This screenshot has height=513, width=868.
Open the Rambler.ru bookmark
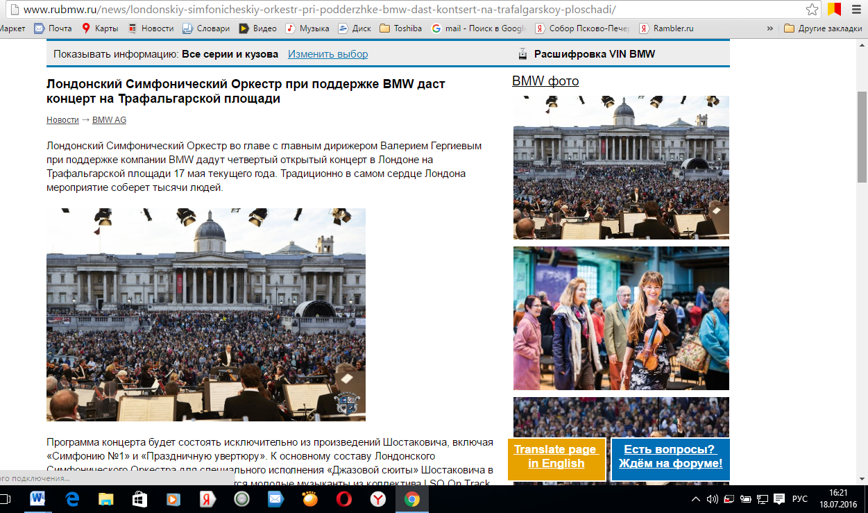[666, 28]
